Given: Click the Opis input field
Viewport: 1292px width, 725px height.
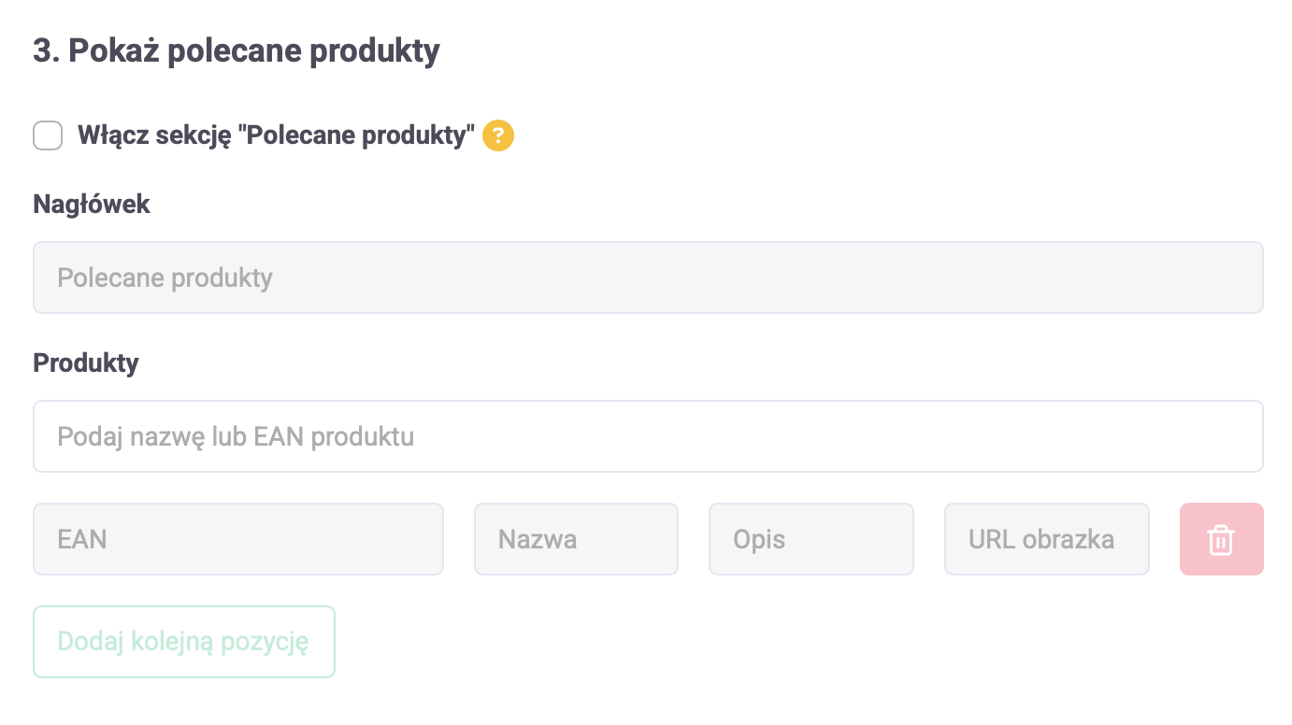Looking at the screenshot, I should 811,539.
